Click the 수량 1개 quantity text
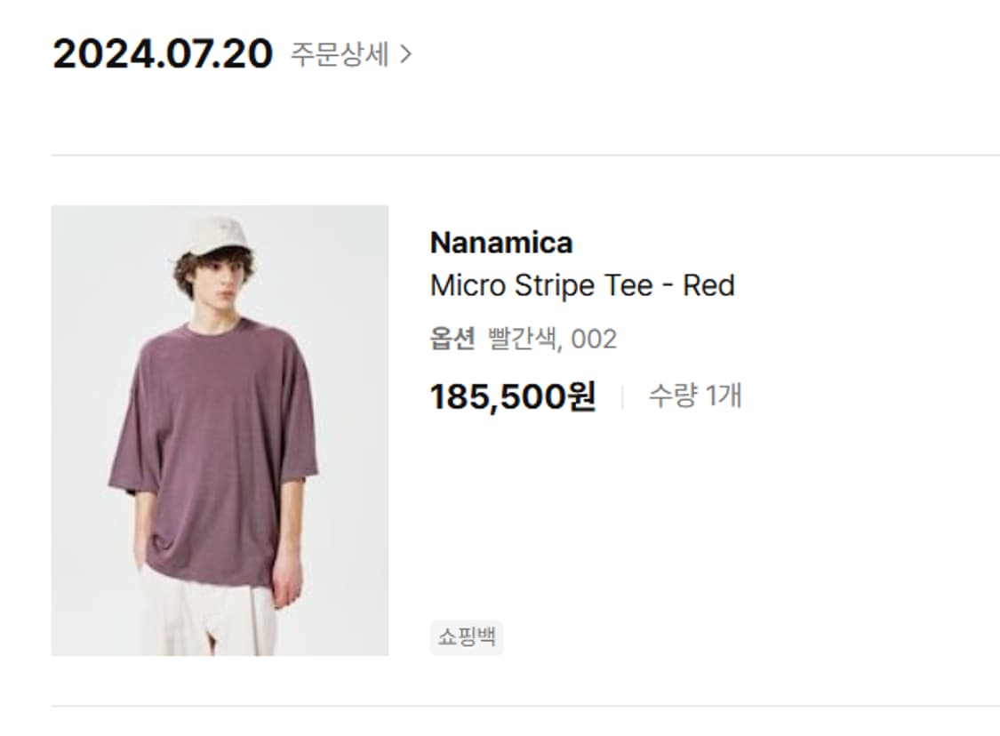The width and height of the screenshot is (1000, 736). 694,396
